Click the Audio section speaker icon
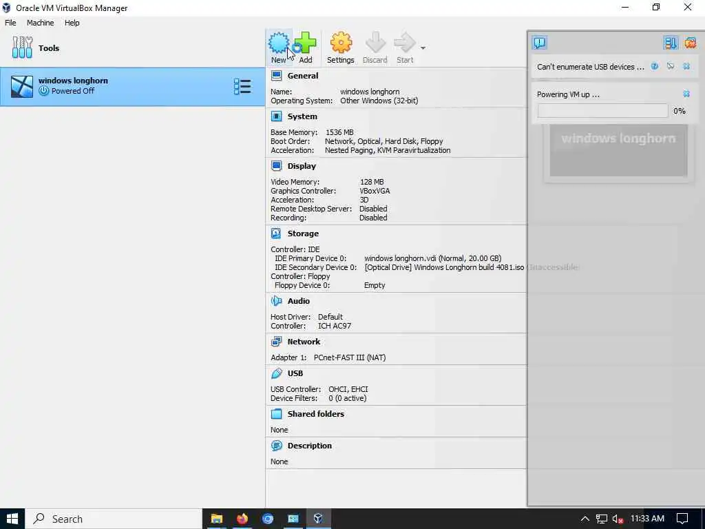 tap(276, 301)
